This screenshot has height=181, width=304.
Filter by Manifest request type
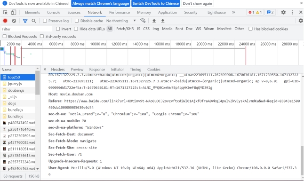pyautogui.click(x=224, y=29)
